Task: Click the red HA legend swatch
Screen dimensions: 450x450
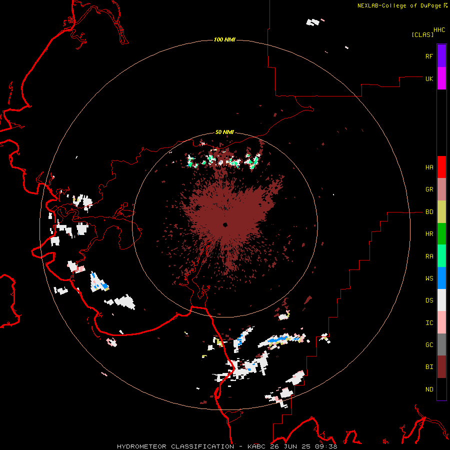Action: [441, 167]
